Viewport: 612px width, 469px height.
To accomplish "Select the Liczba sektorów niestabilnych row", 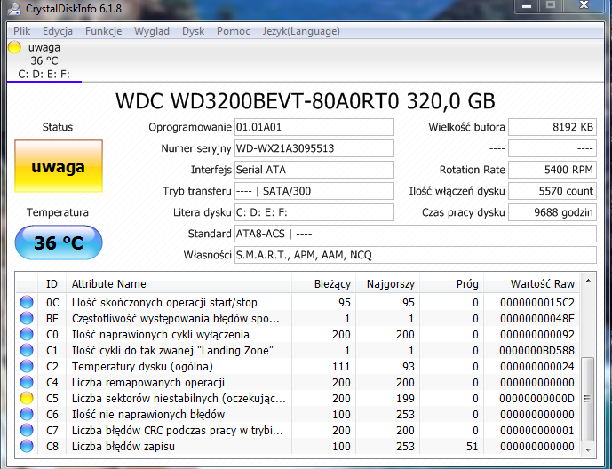I will click(x=298, y=398).
